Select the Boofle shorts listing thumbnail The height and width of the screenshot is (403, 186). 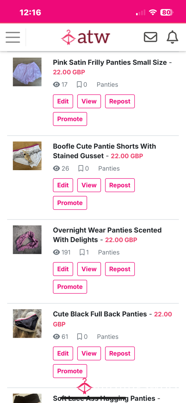tap(27, 156)
